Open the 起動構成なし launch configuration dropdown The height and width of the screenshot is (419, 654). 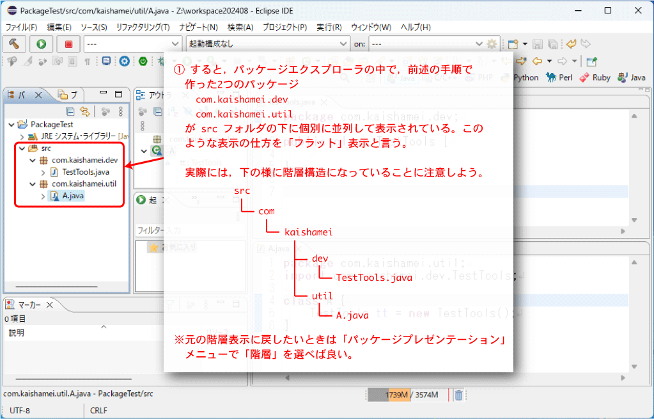267,44
